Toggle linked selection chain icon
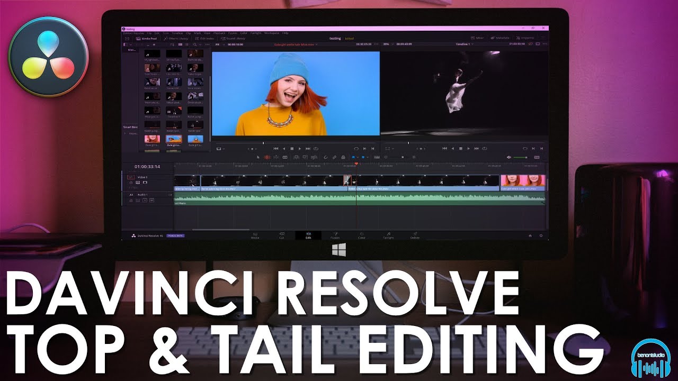The width and height of the screenshot is (678, 381). pos(334,157)
